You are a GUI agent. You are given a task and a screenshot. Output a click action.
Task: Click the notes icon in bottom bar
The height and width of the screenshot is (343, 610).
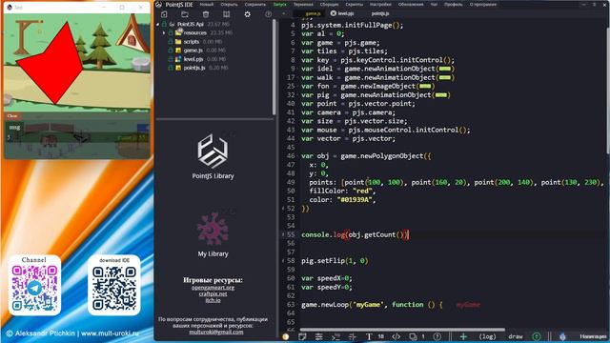pos(302,336)
